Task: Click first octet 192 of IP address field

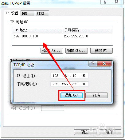Action: [55, 76]
